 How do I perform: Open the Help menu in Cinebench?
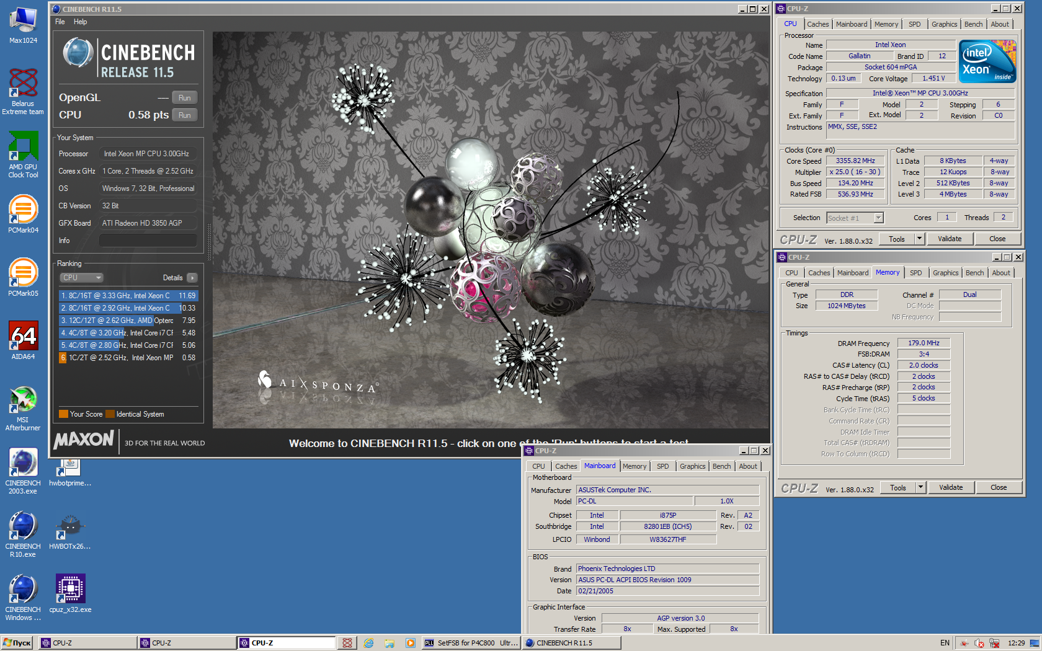(x=81, y=22)
